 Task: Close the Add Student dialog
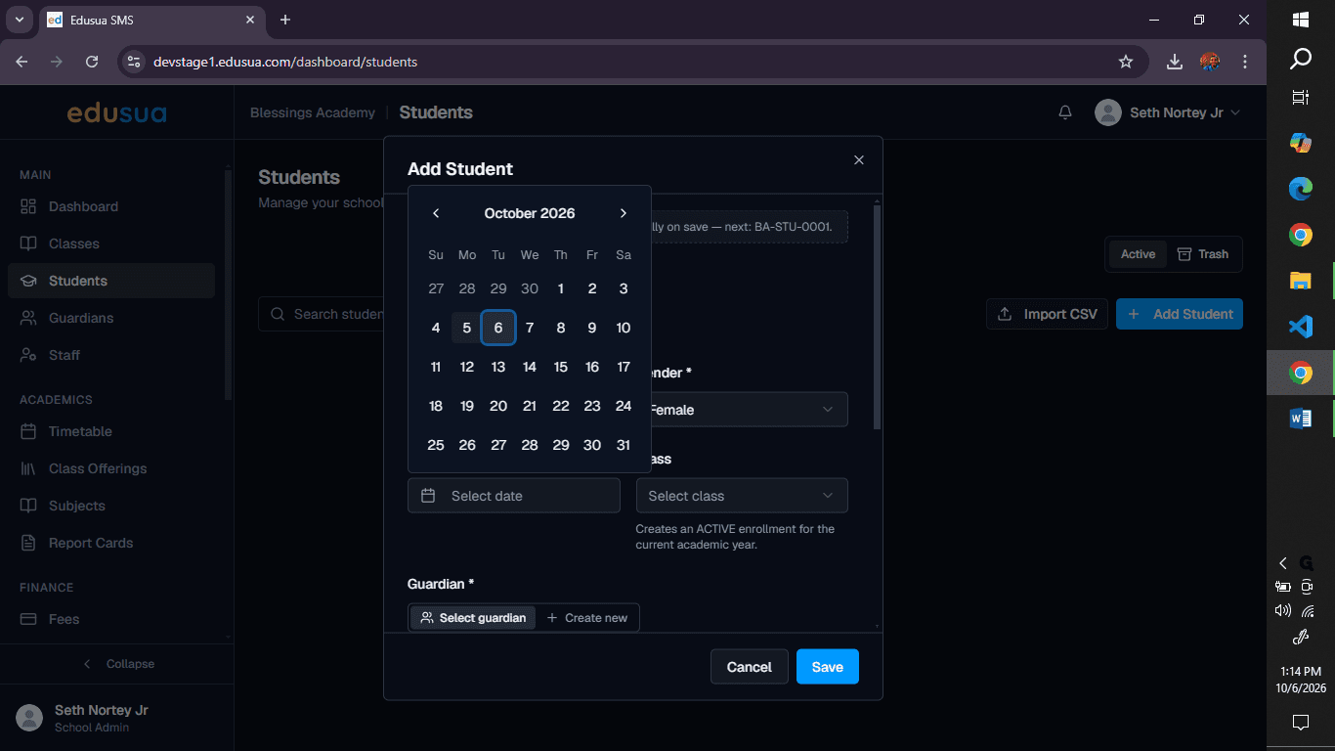coord(859,160)
